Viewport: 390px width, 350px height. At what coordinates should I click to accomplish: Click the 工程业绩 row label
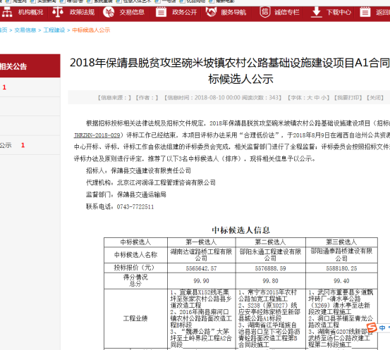pyautogui.click(x=135, y=318)
